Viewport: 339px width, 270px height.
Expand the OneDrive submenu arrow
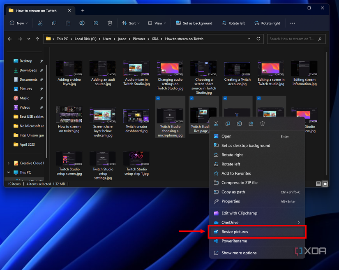pos(299,222)
